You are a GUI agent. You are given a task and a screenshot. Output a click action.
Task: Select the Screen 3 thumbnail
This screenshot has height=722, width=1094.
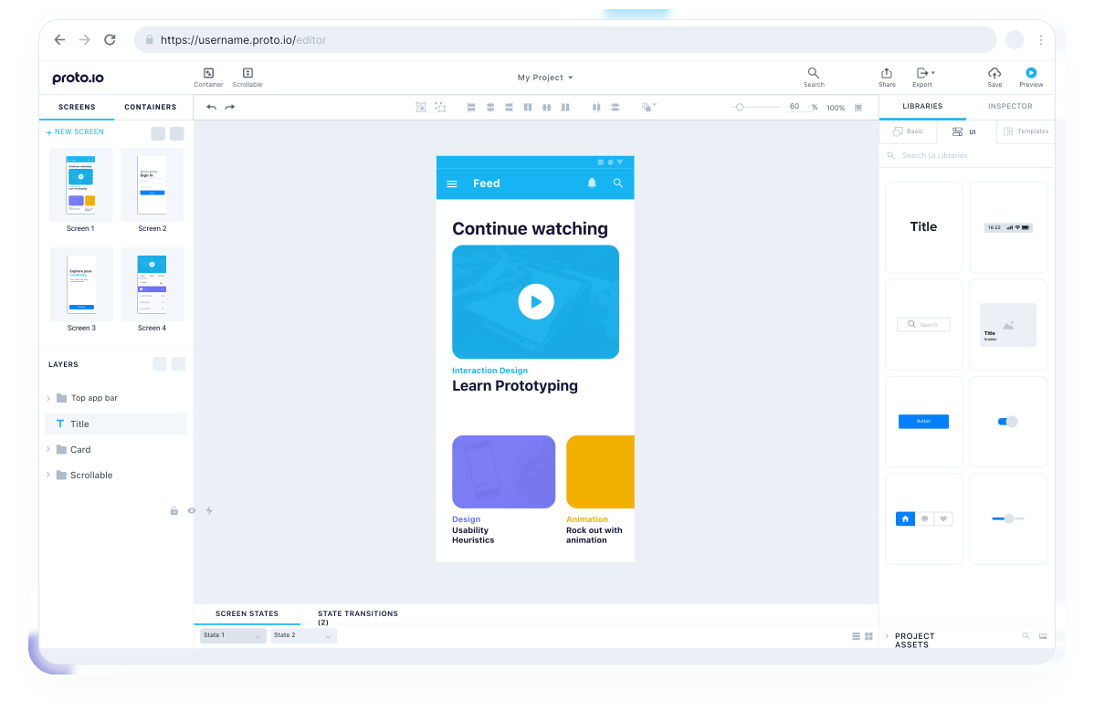81,284
